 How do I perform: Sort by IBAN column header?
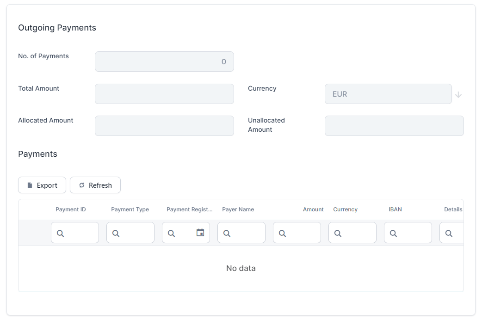pyautogui.click(x=395, y=209)
